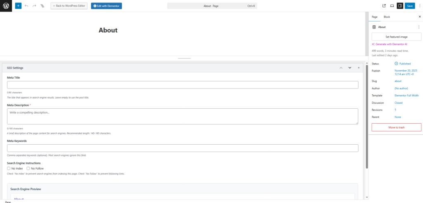Click Generate with Elementor AI link

391,44
